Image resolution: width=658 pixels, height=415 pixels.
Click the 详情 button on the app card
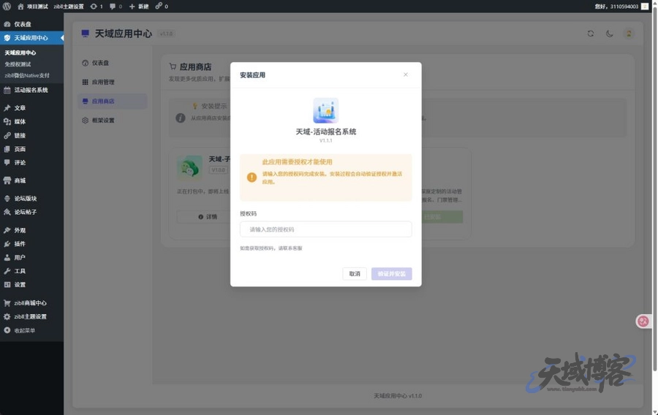tap(203, 217)
